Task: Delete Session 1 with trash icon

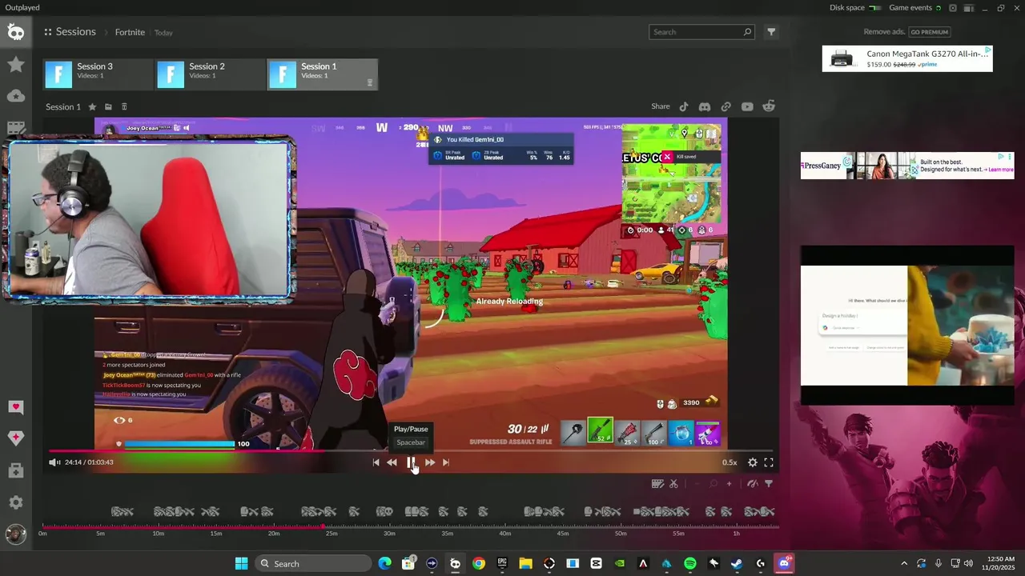Action: coord(124,106)
